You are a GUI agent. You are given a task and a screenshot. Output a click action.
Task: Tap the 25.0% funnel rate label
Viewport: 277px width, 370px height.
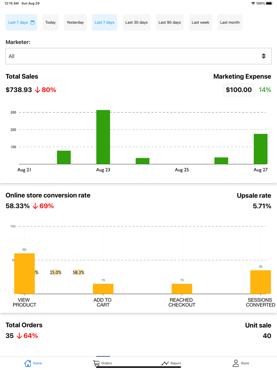coord(55,273)
